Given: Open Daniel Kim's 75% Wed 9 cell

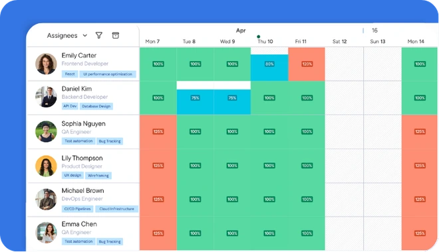Looking at the screenshot, I should tap(232, 102).
